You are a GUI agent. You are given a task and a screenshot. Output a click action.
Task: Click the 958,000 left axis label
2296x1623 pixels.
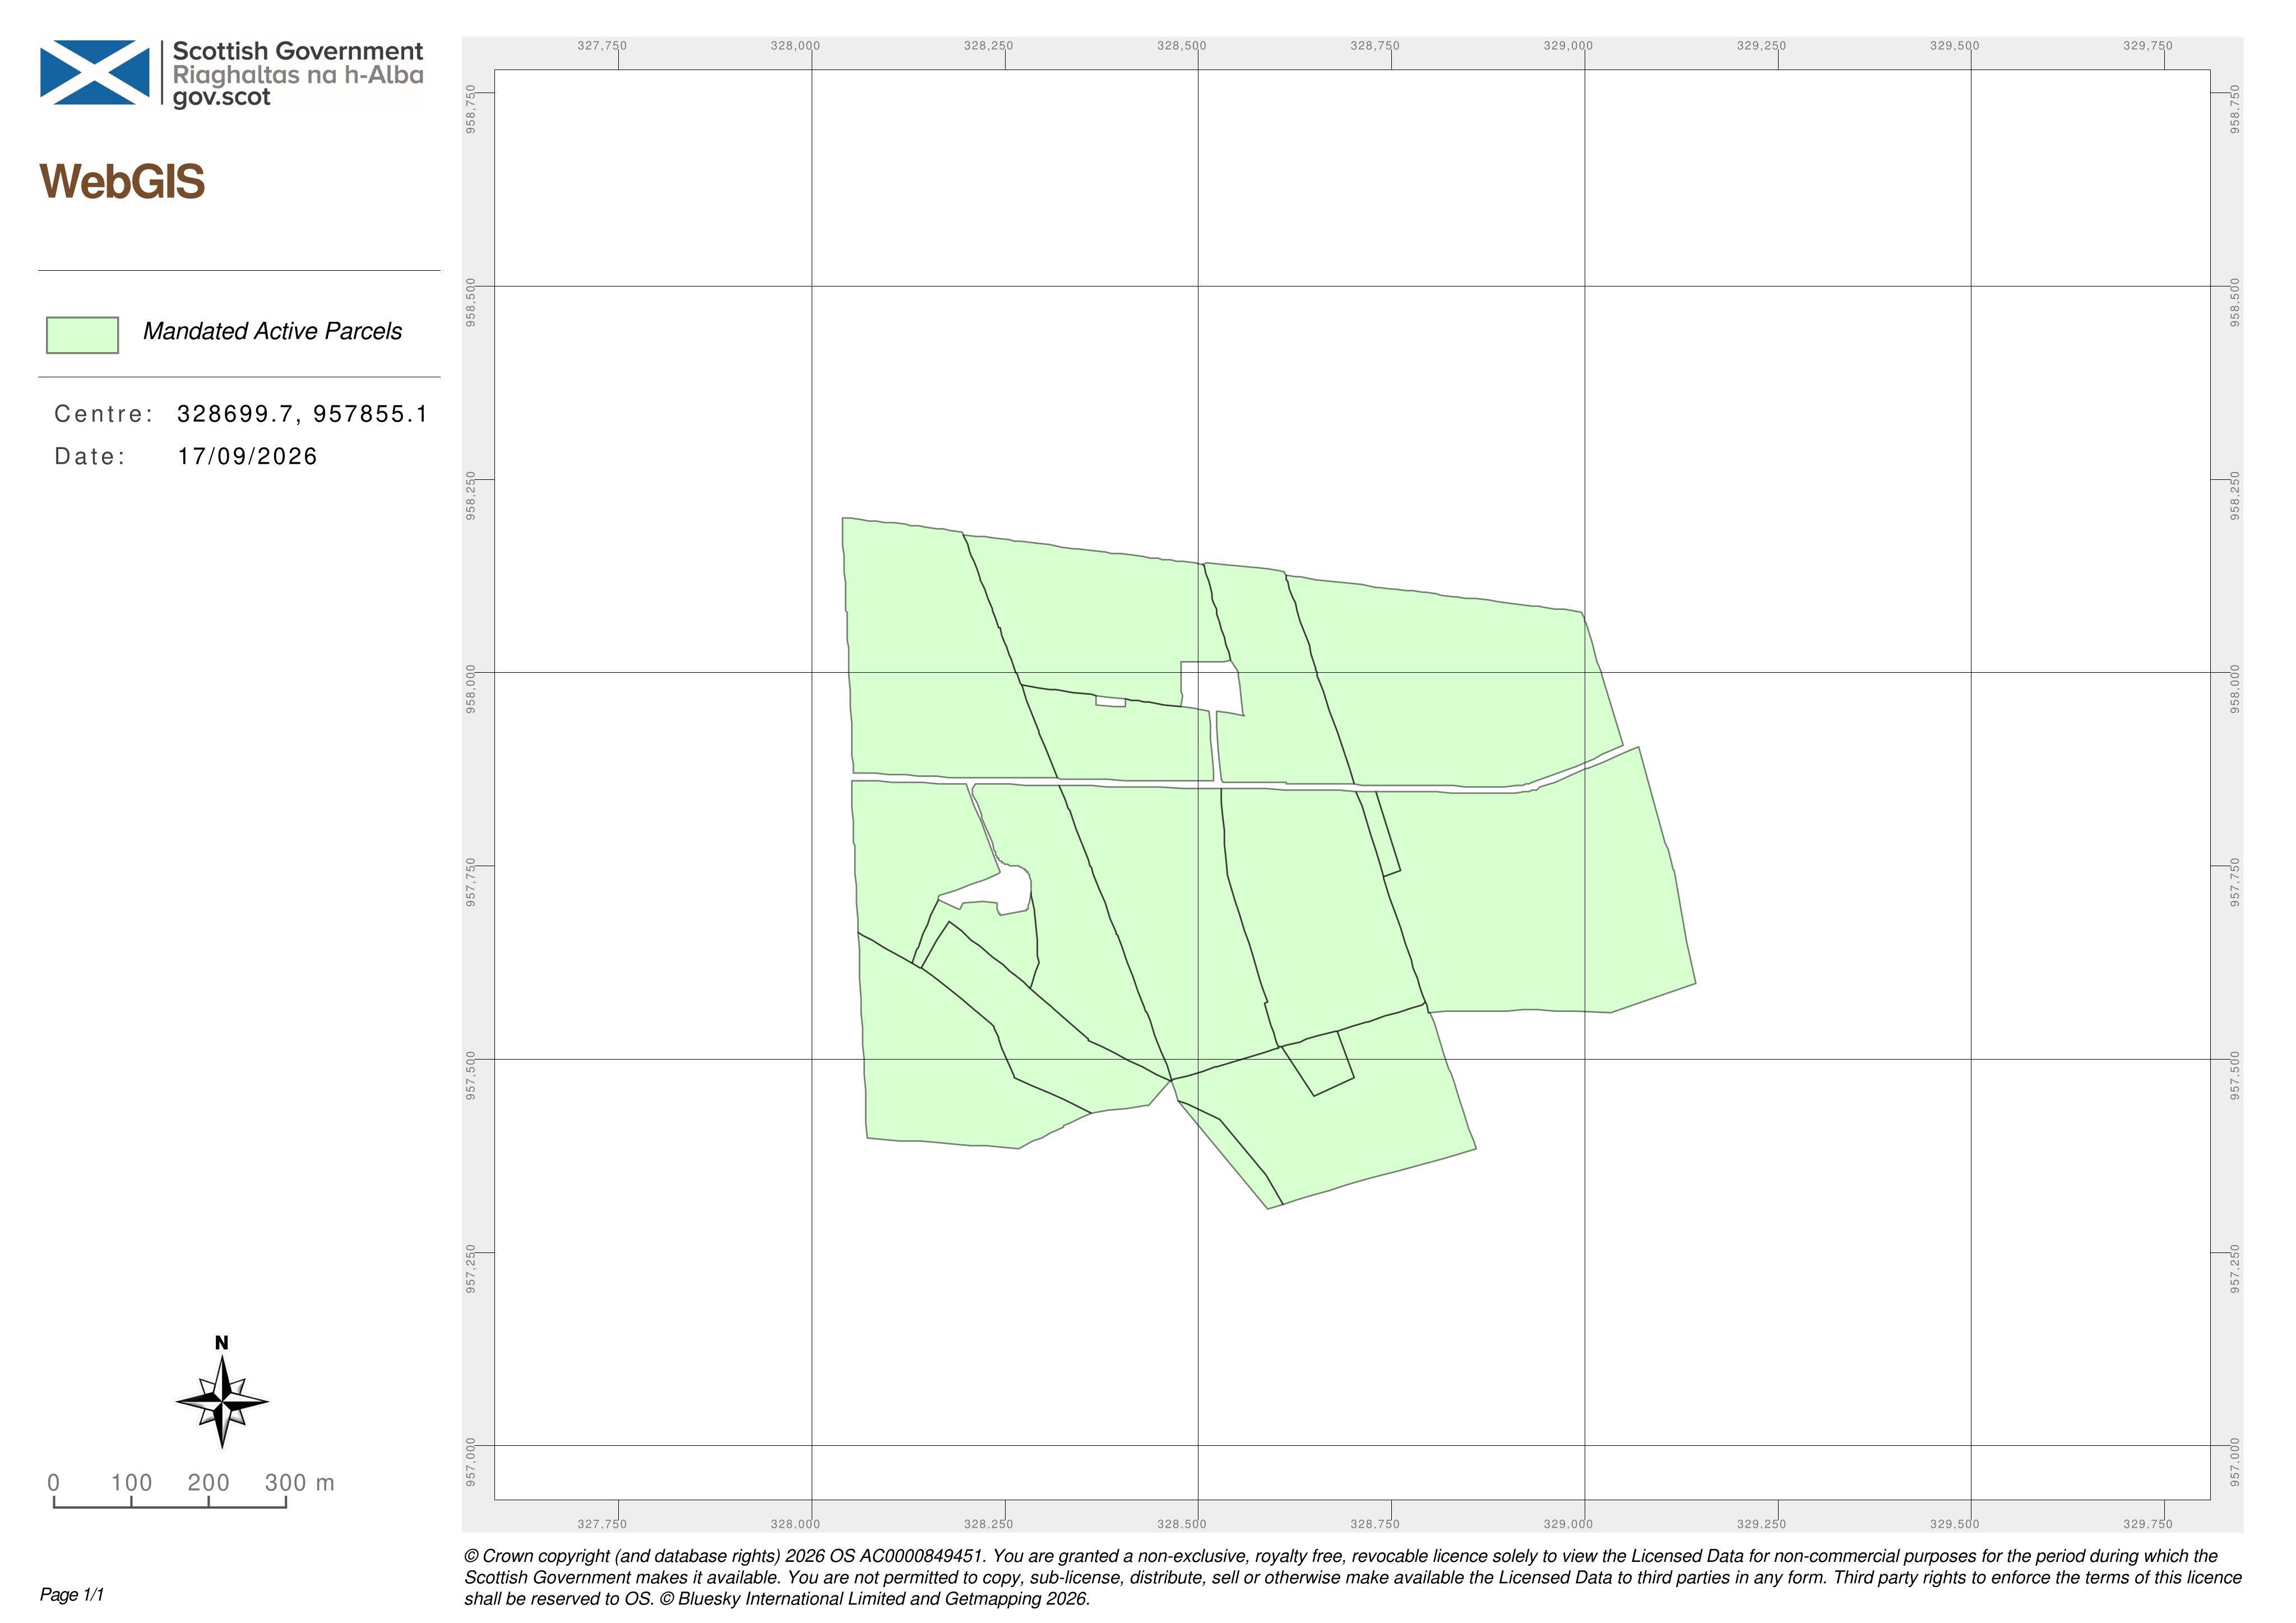pos(471,689)
